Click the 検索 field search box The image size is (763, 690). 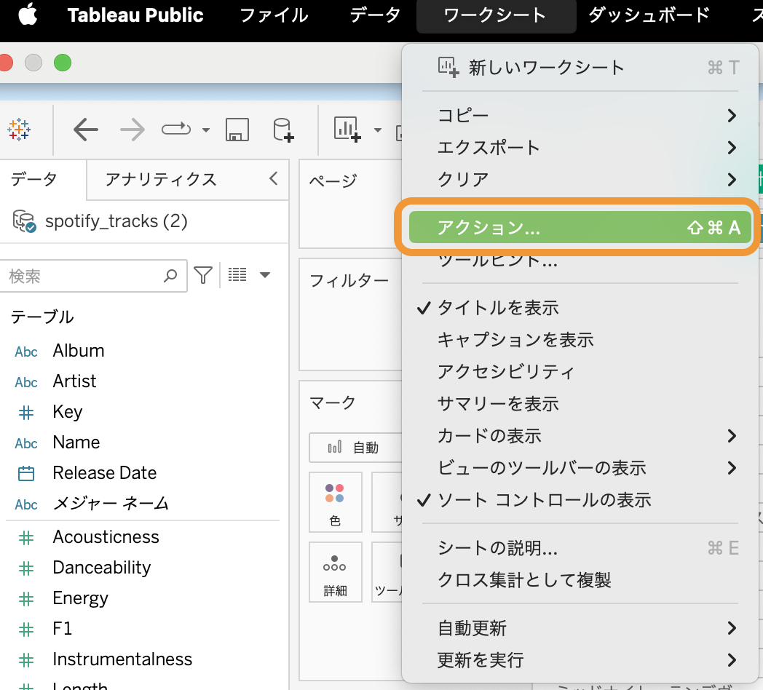click(92, 276)
